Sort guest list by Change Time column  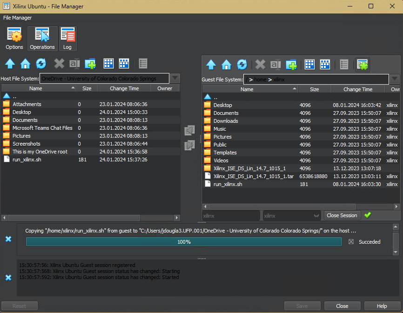(358, 89)
